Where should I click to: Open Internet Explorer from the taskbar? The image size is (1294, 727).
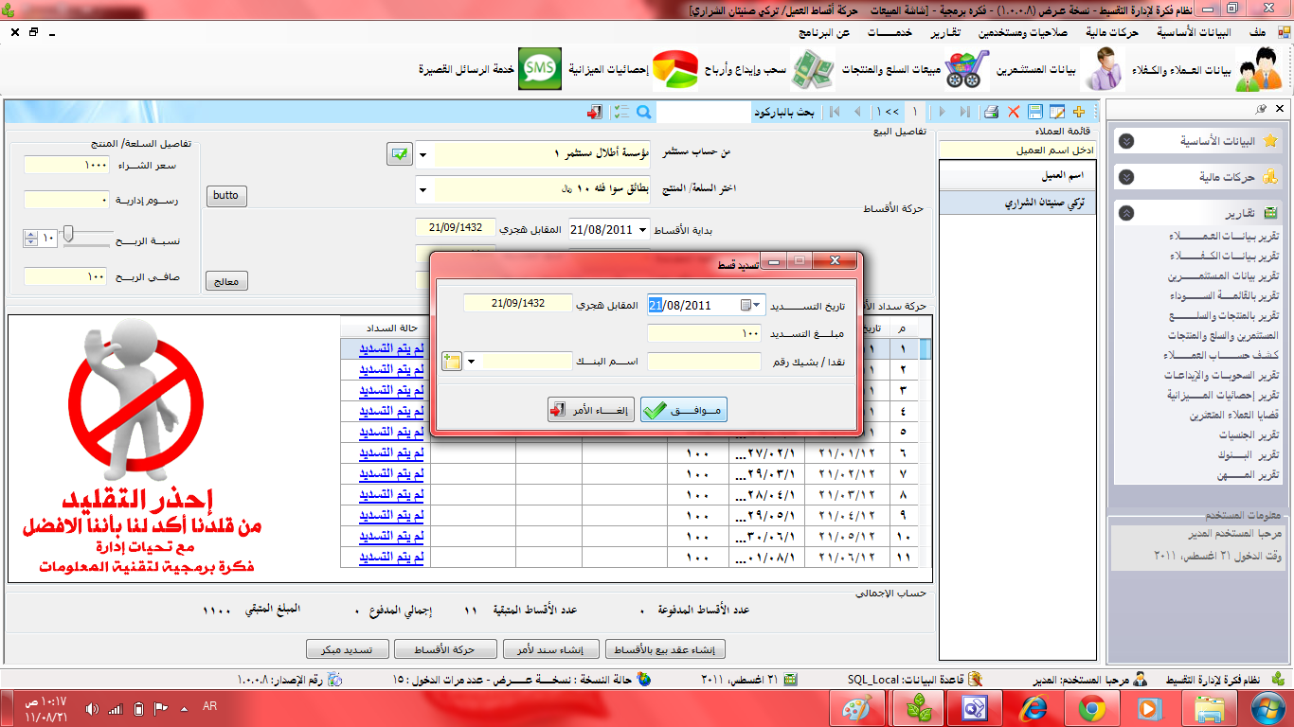click(x=1033, y=708)
